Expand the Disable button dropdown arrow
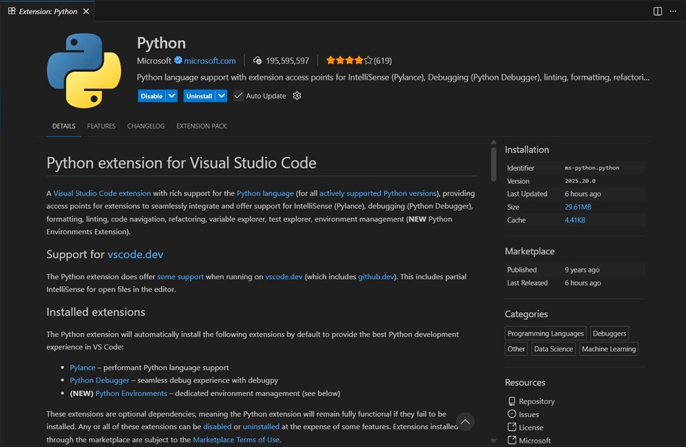Image resolution: width=686 pixels, height=447 pixels. pos(172,96)
